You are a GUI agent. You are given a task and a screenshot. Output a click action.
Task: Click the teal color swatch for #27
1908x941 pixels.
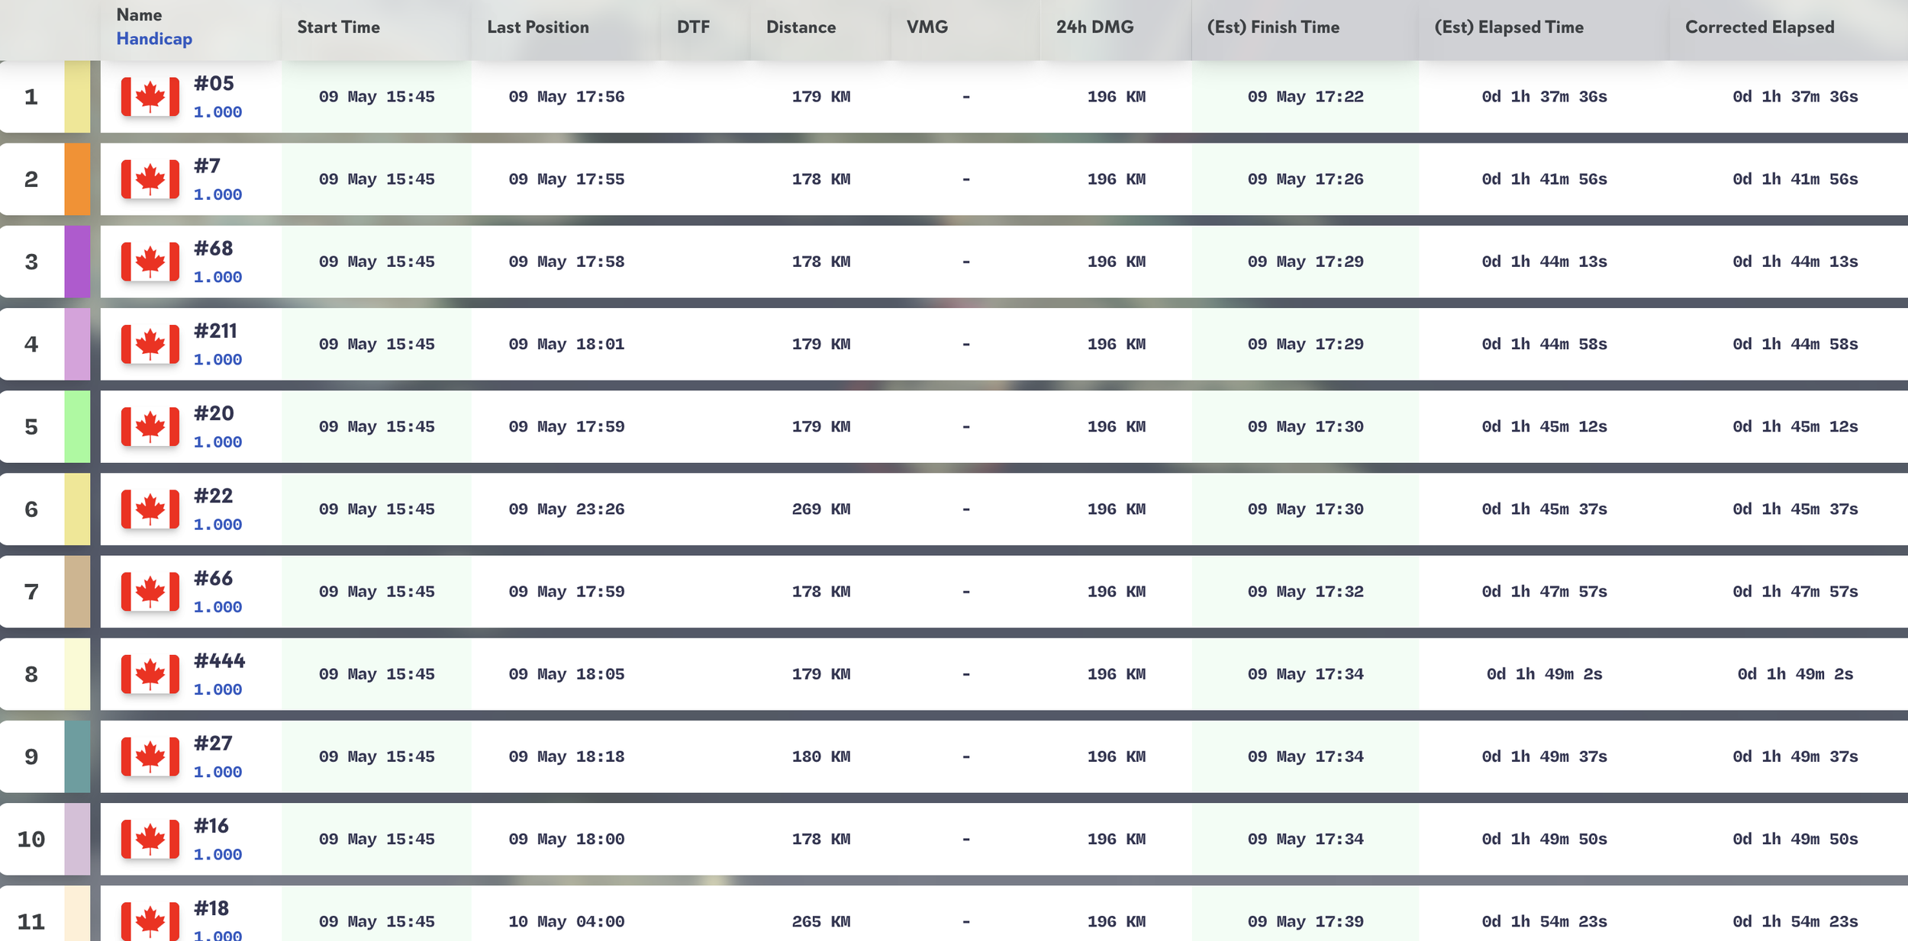[77, 756]
